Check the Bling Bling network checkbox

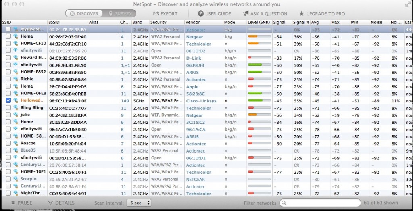tap(8, 107)
